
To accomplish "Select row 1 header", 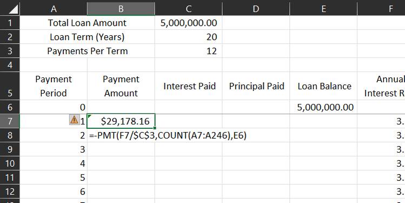I will click(x=10, y=23).
